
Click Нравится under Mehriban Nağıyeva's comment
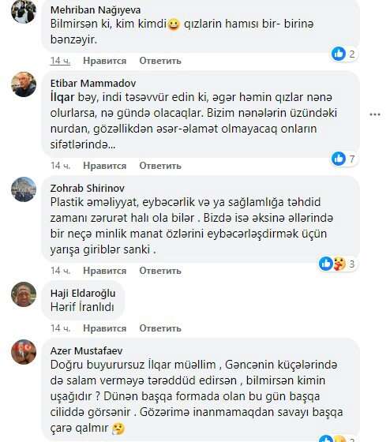[x=105, y=61]
